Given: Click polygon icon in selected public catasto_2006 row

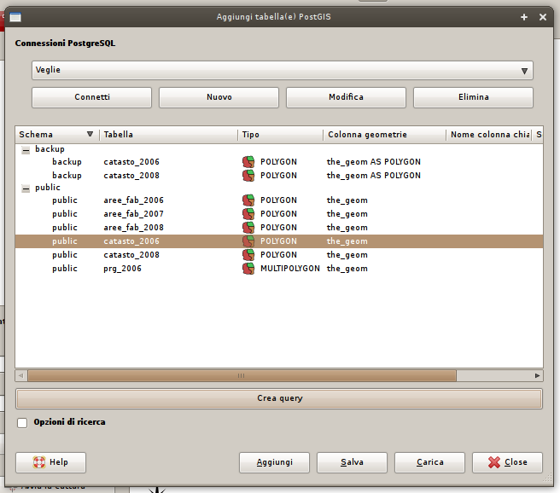Looking at the screenshot, I should (248, 241).
